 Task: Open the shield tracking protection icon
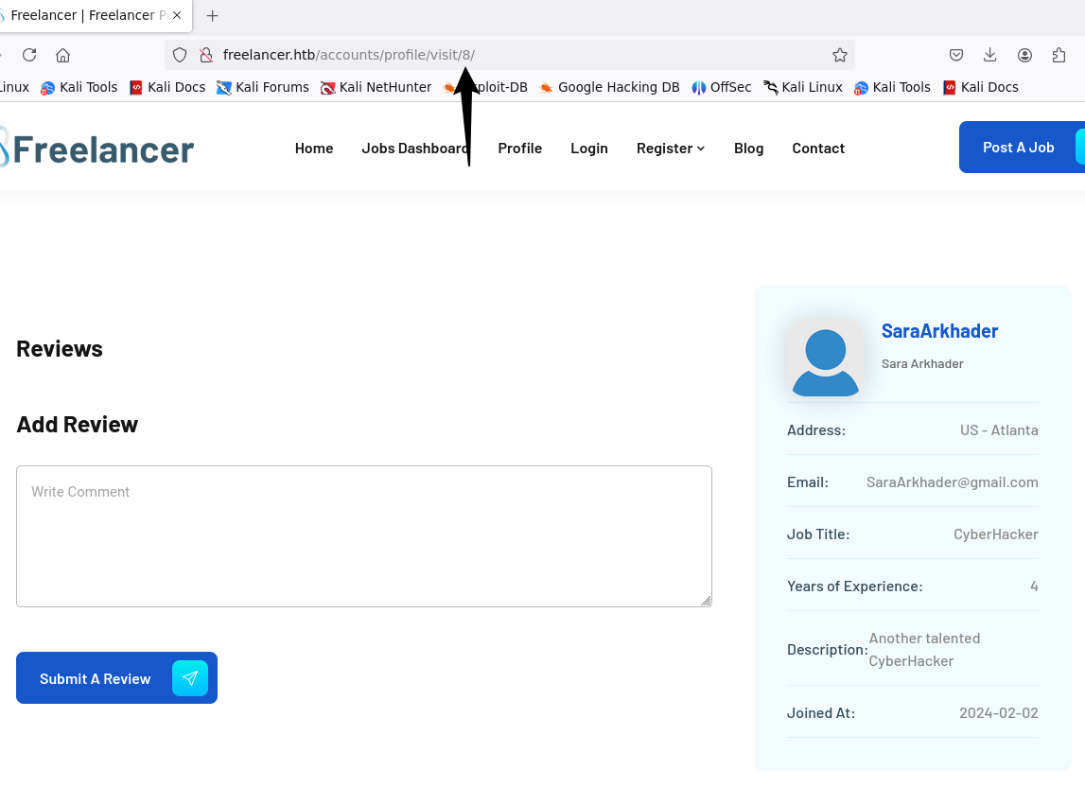(180, 55)
